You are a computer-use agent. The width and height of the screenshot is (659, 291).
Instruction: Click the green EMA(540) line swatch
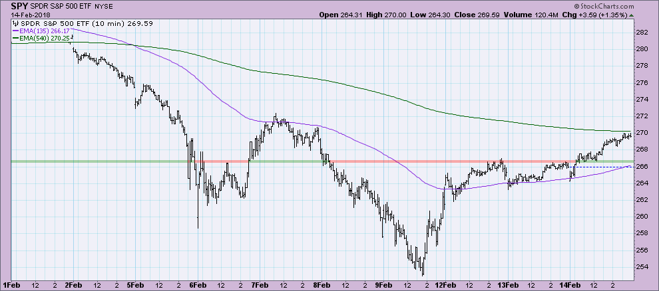tap(17, 38)
